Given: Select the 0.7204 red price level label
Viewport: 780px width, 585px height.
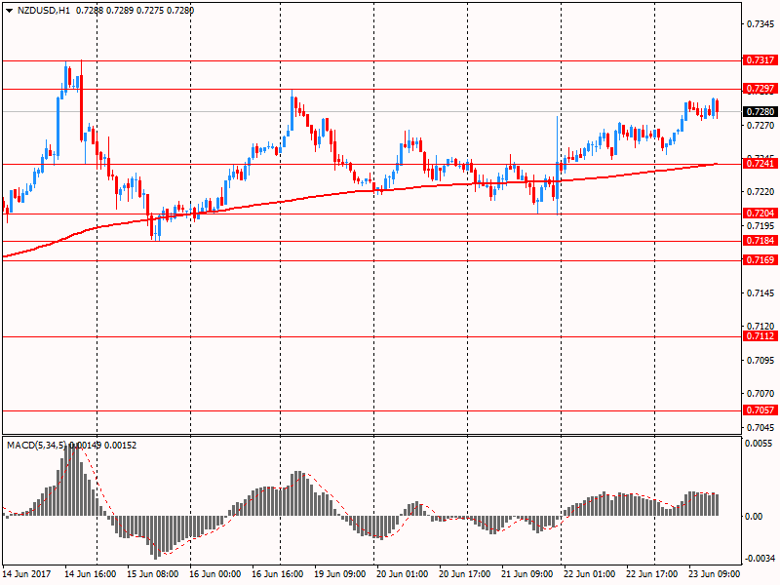Looking at the screenshot, I should [x=760, y=213].
